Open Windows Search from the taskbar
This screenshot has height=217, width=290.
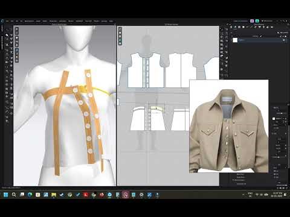14,195
